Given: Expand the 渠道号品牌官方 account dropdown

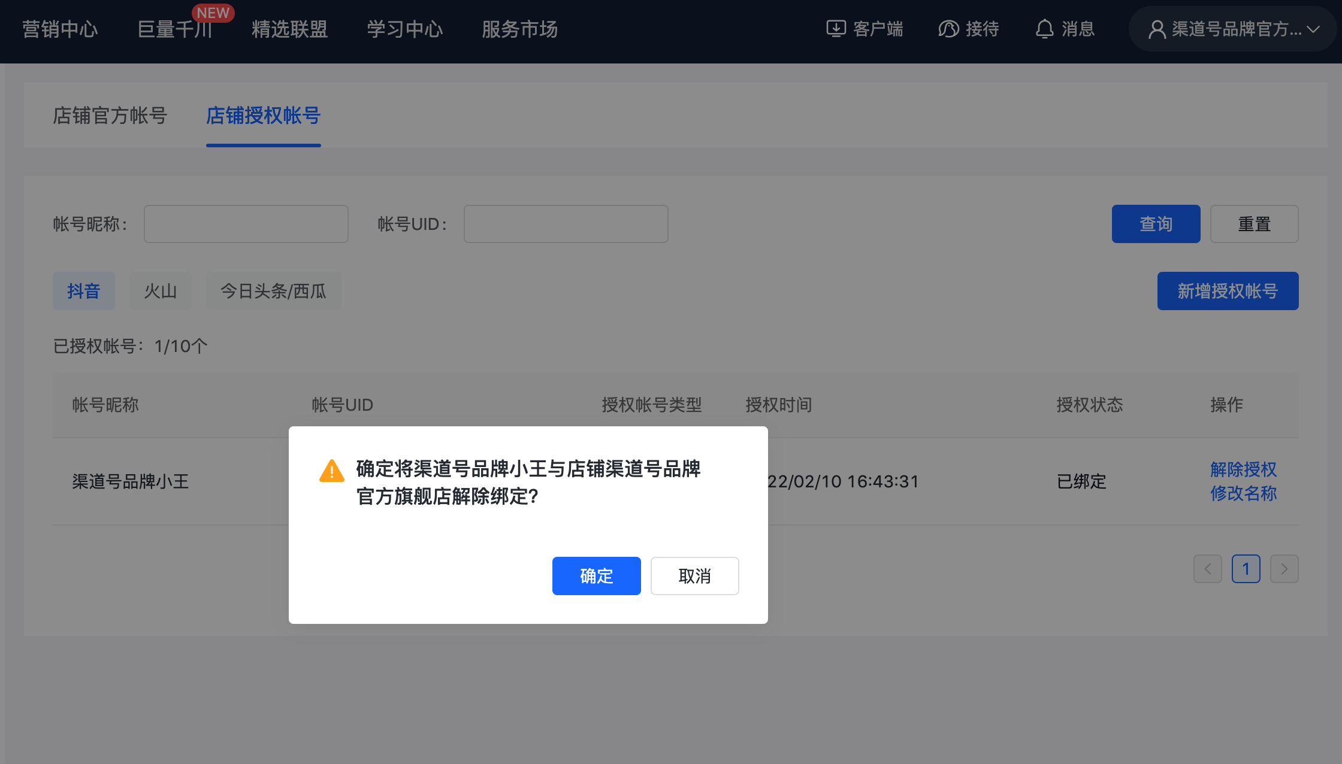Looking at the screenshot, I should coord(1313,29).
